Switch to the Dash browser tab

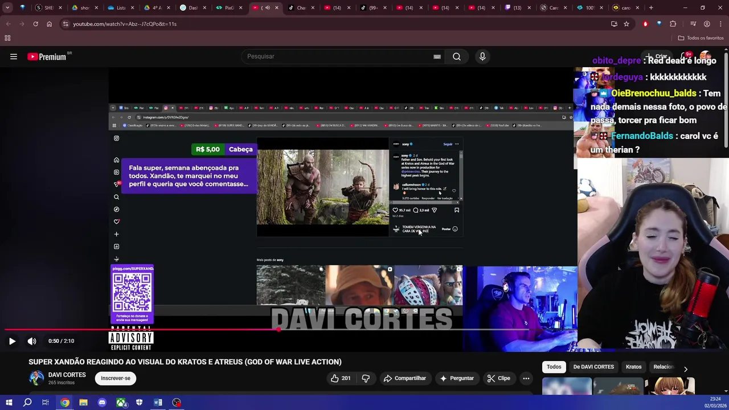point(193,8)
